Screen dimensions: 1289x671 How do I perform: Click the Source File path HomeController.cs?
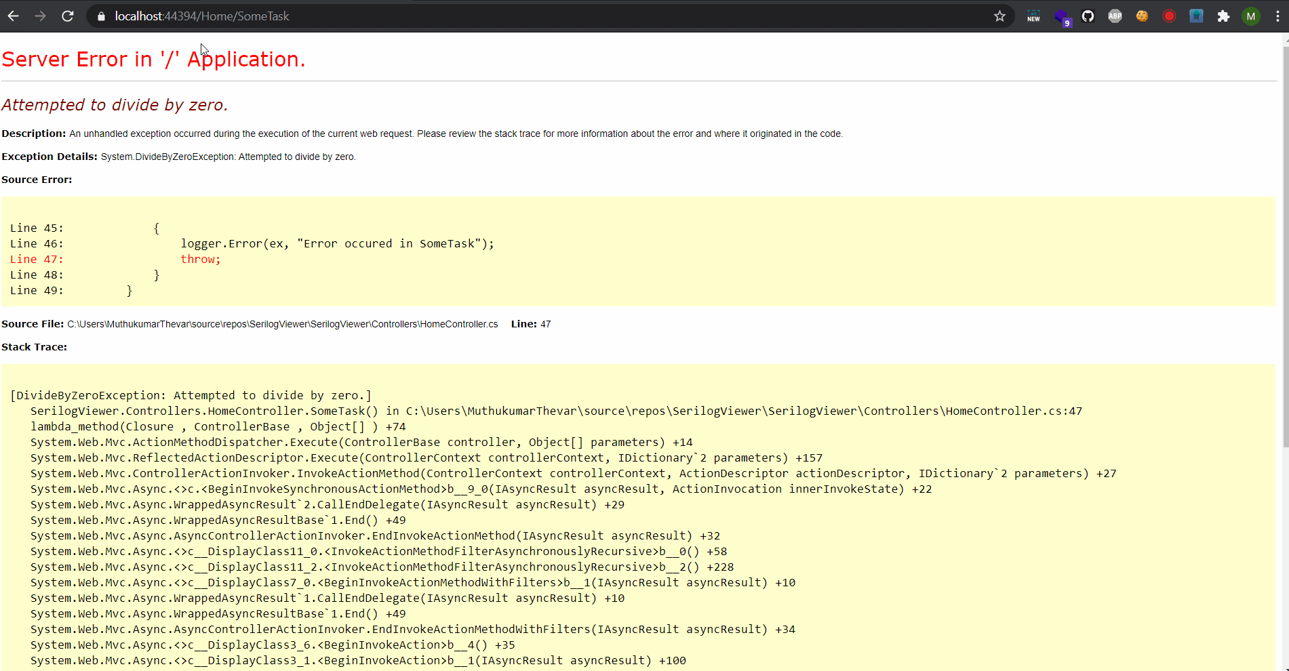283,324
